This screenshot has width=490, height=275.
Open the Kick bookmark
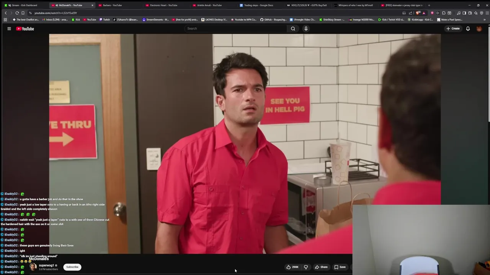point(76,19)
